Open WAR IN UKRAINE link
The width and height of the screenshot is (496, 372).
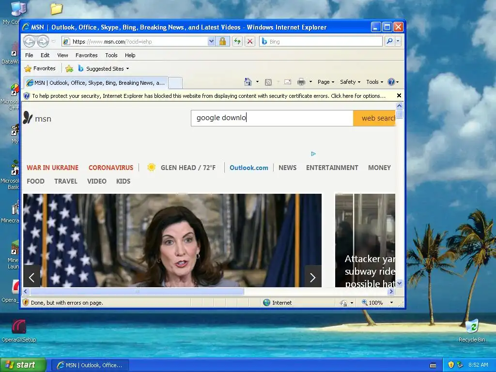[x=52, y=168]
